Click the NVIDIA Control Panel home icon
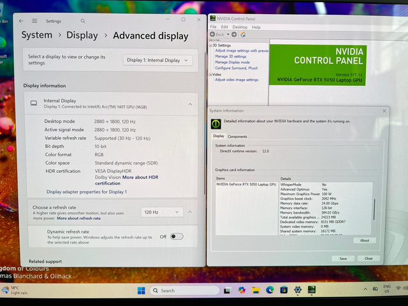The height and width of the screenshot is (306, 408). pos(243,34)
